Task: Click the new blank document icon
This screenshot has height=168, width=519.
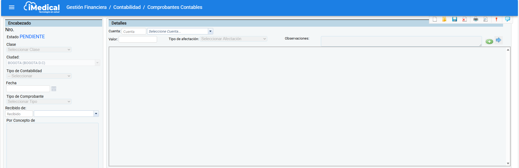Action: [x=435, y=19]
